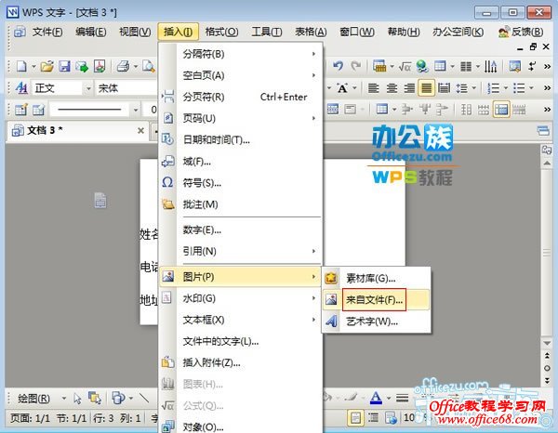Image resolution: width=558 pixels, height=433 pixels.
Task: Click the Export to PDF icon
Action: pos(100,66)
